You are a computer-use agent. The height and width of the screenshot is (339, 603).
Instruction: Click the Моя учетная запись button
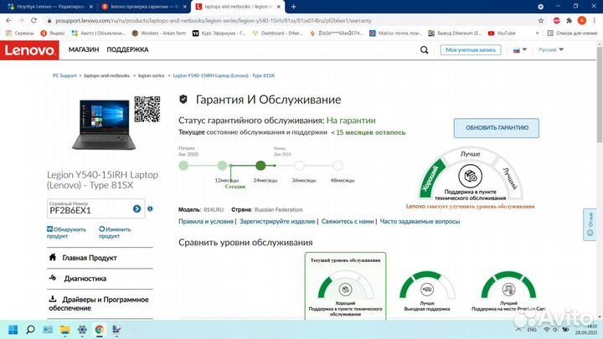(471, 50)
